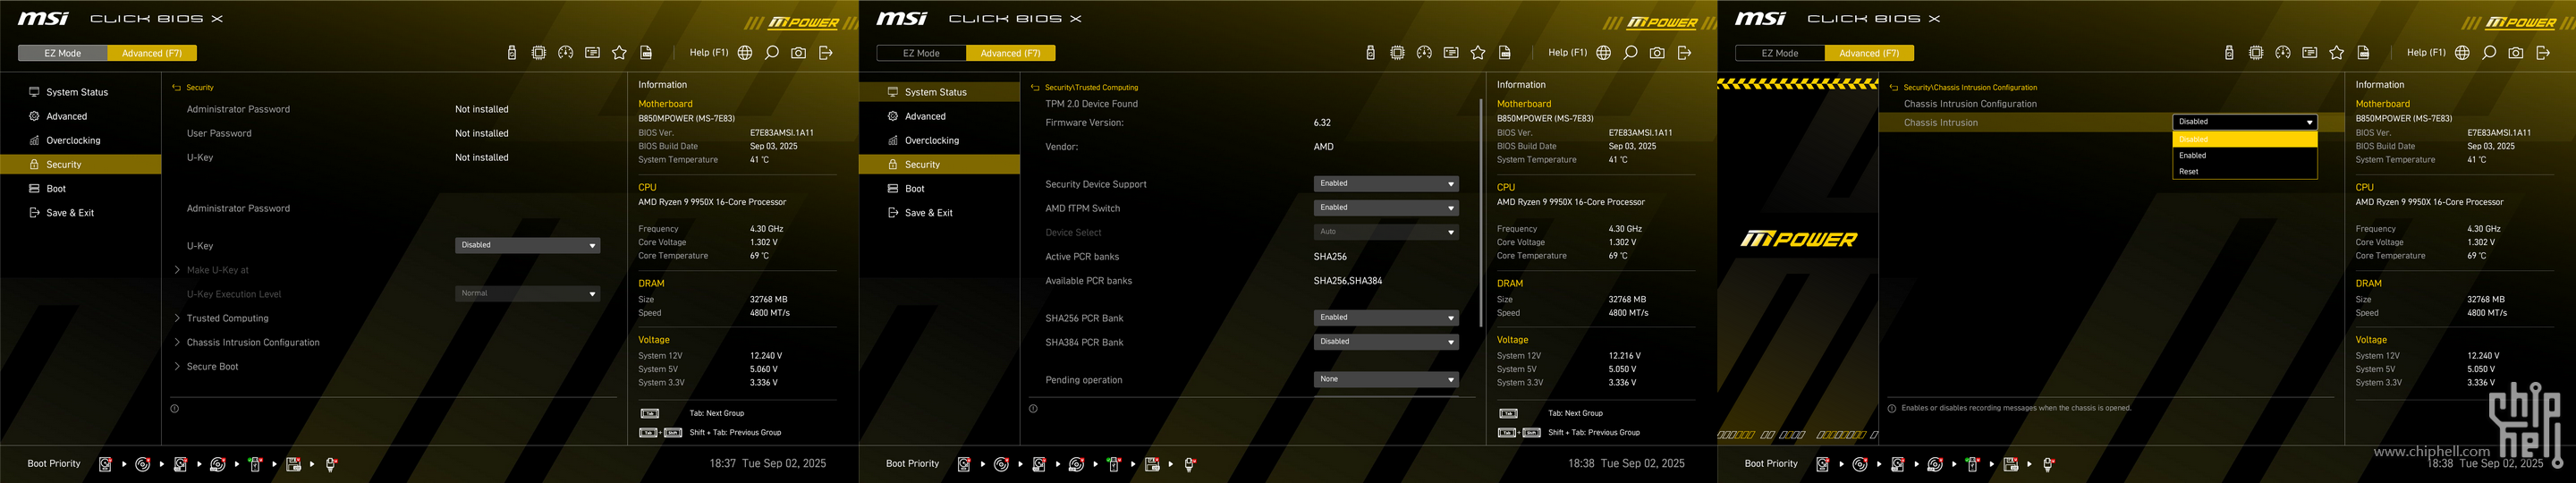This screenshot has width=2576, height=483.
Task: Select network boot icon in Chassis Intrusion panel
Action: tap(2048, 464)
